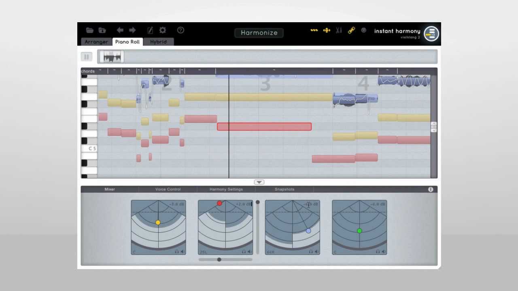Click the audio waveform thumbnail in the overview bar

click(x=112, y=57)
